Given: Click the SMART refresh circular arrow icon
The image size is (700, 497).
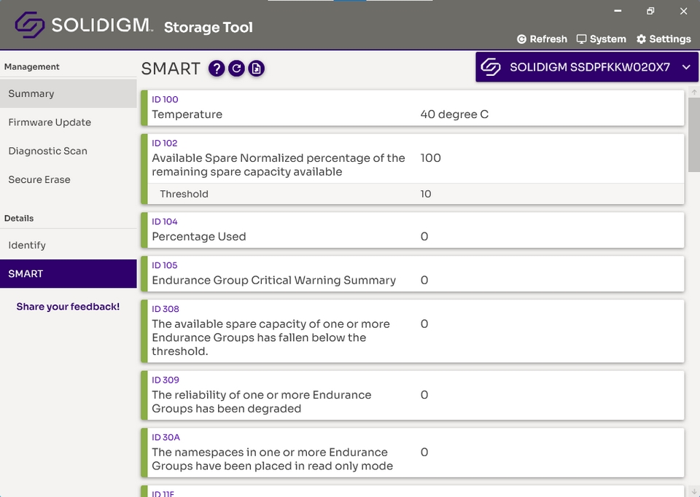Looking at the screenshot, I should point(236,69).
